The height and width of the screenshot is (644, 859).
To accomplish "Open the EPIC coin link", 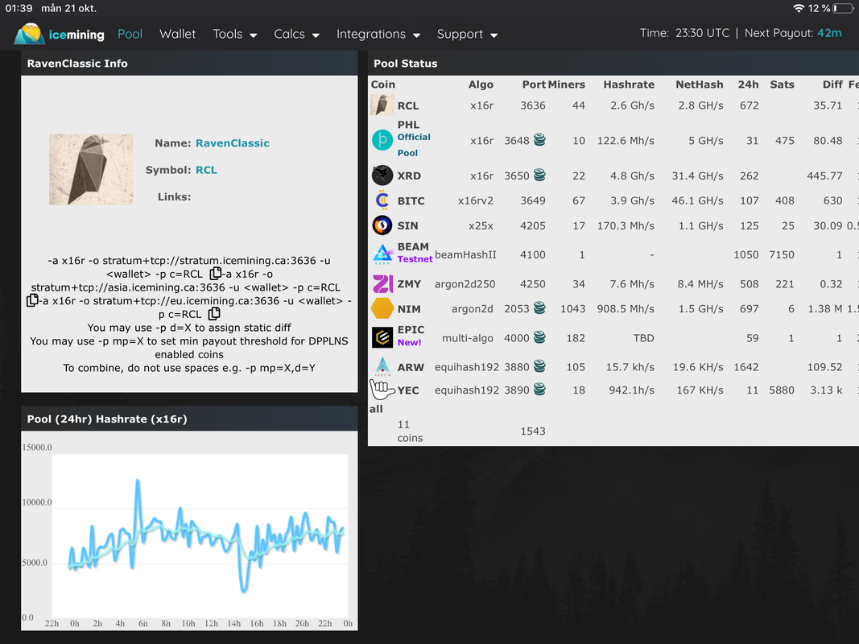I will click(x=411, y=330).
